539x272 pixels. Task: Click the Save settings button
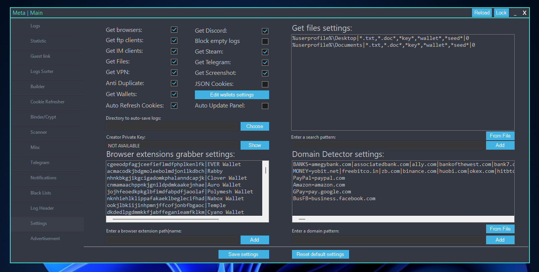point(244,254)
